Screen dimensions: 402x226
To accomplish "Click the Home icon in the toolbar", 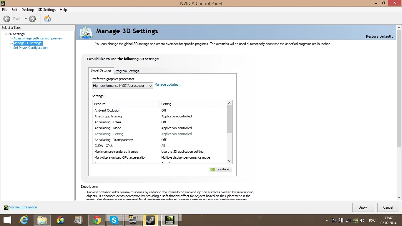I will 47,19.
